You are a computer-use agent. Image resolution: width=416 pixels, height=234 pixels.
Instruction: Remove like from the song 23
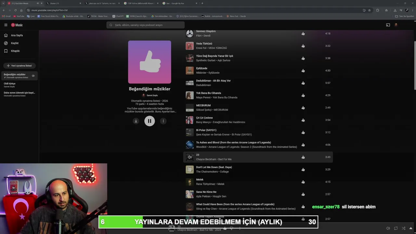[x=303, y=157]
